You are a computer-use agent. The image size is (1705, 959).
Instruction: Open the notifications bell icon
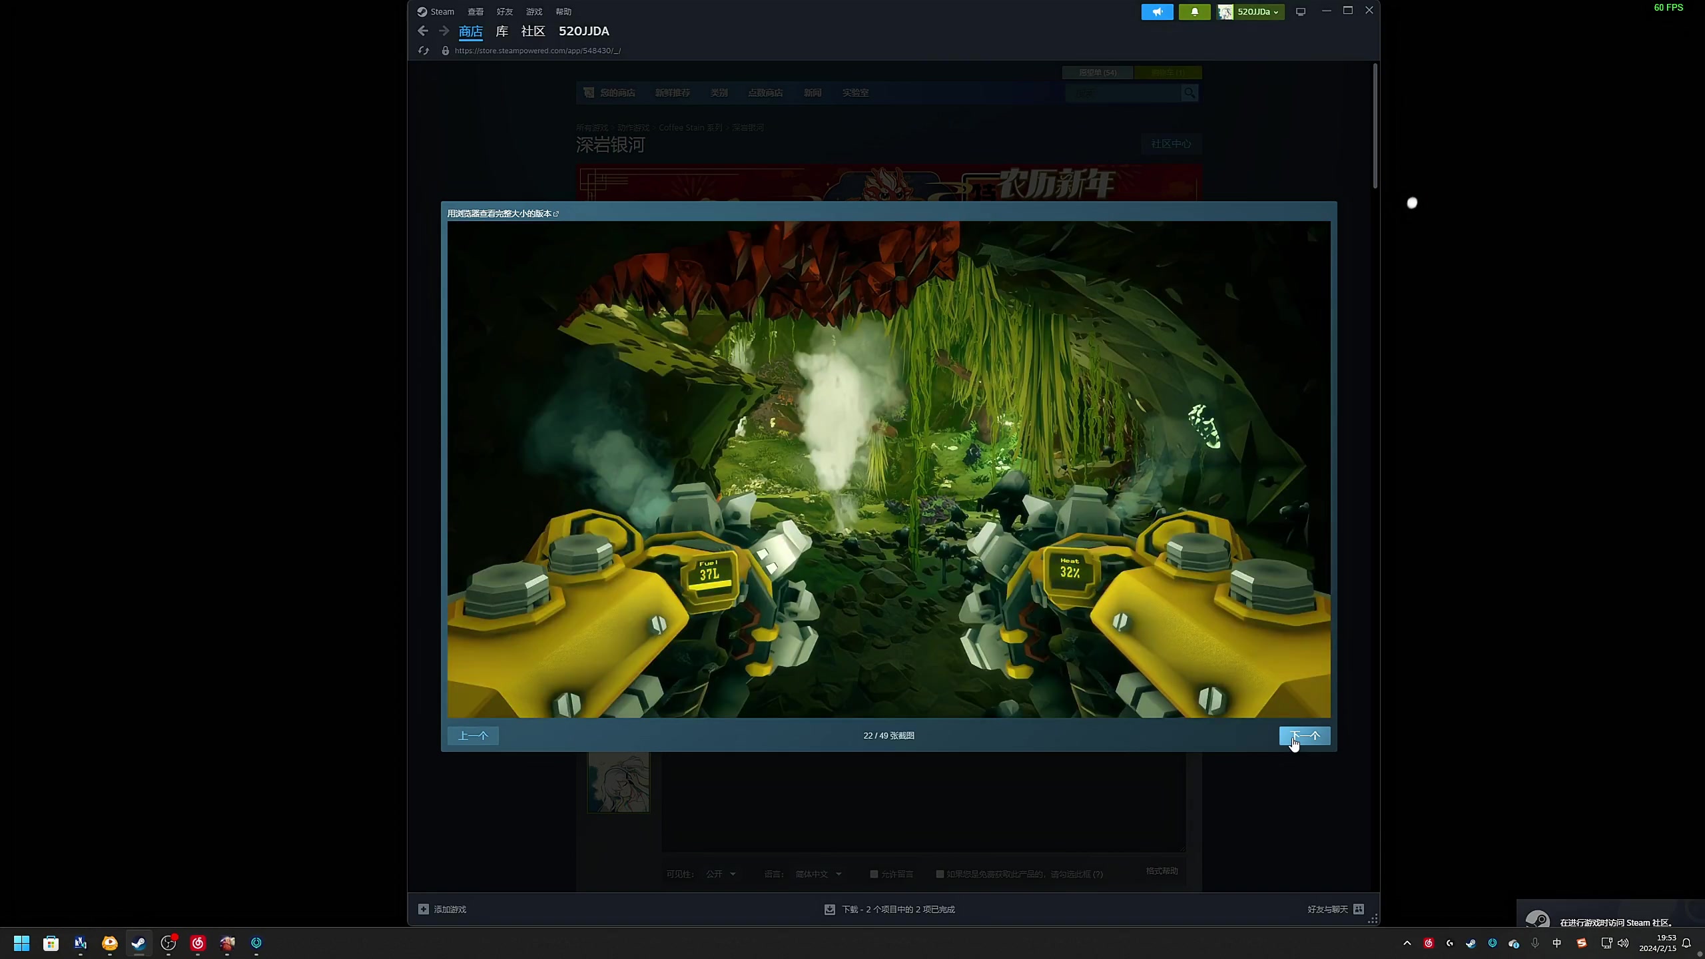pos(1194,11)
